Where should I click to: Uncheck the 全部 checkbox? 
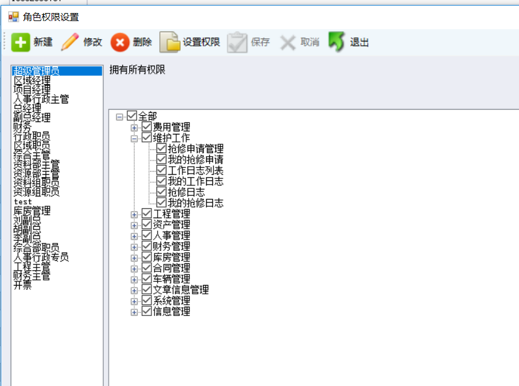132,116
